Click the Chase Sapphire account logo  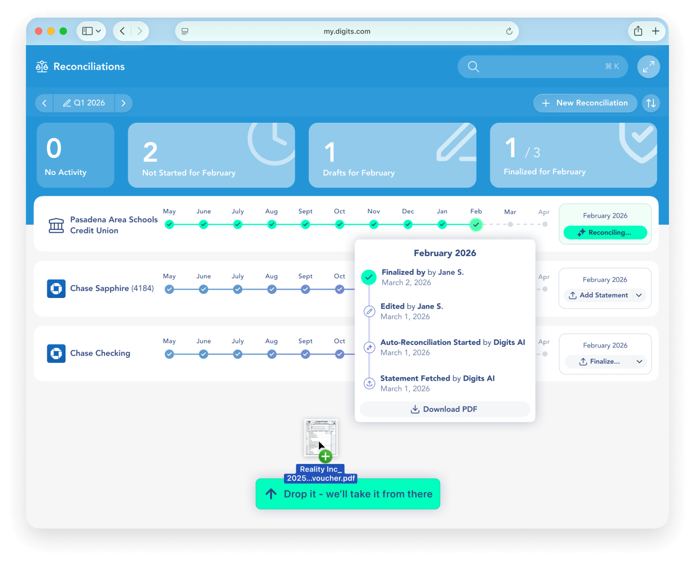56,289
